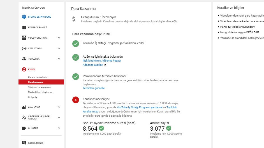Click the Analytics bar chart icon
The image size is (264, 148).
[24, 107]
